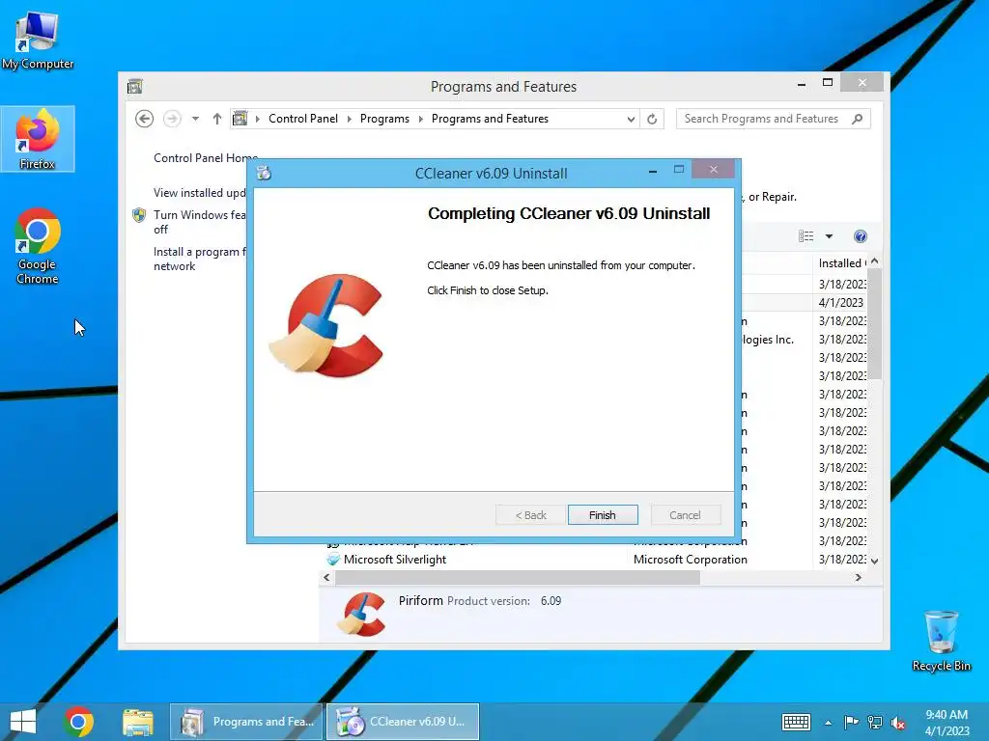Open View installed updates link
The height and width of the screenshot is (741, 989).
point(199,193)
